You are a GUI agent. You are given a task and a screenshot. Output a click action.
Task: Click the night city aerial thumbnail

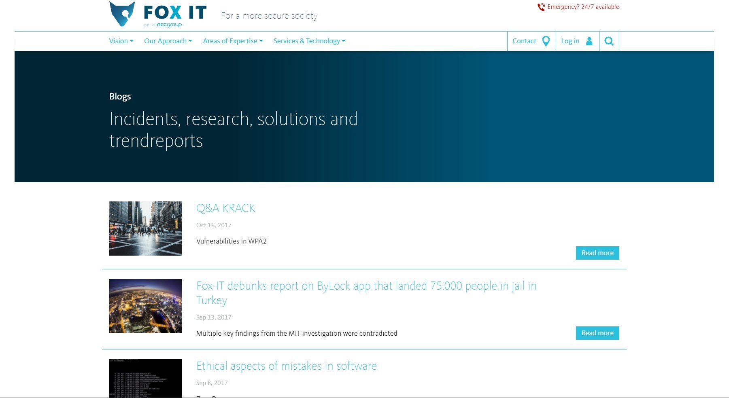[x=145, y=306]
